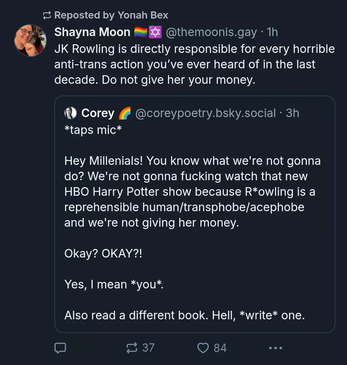Click the main post text about JK Rowling

coord(194,64)
